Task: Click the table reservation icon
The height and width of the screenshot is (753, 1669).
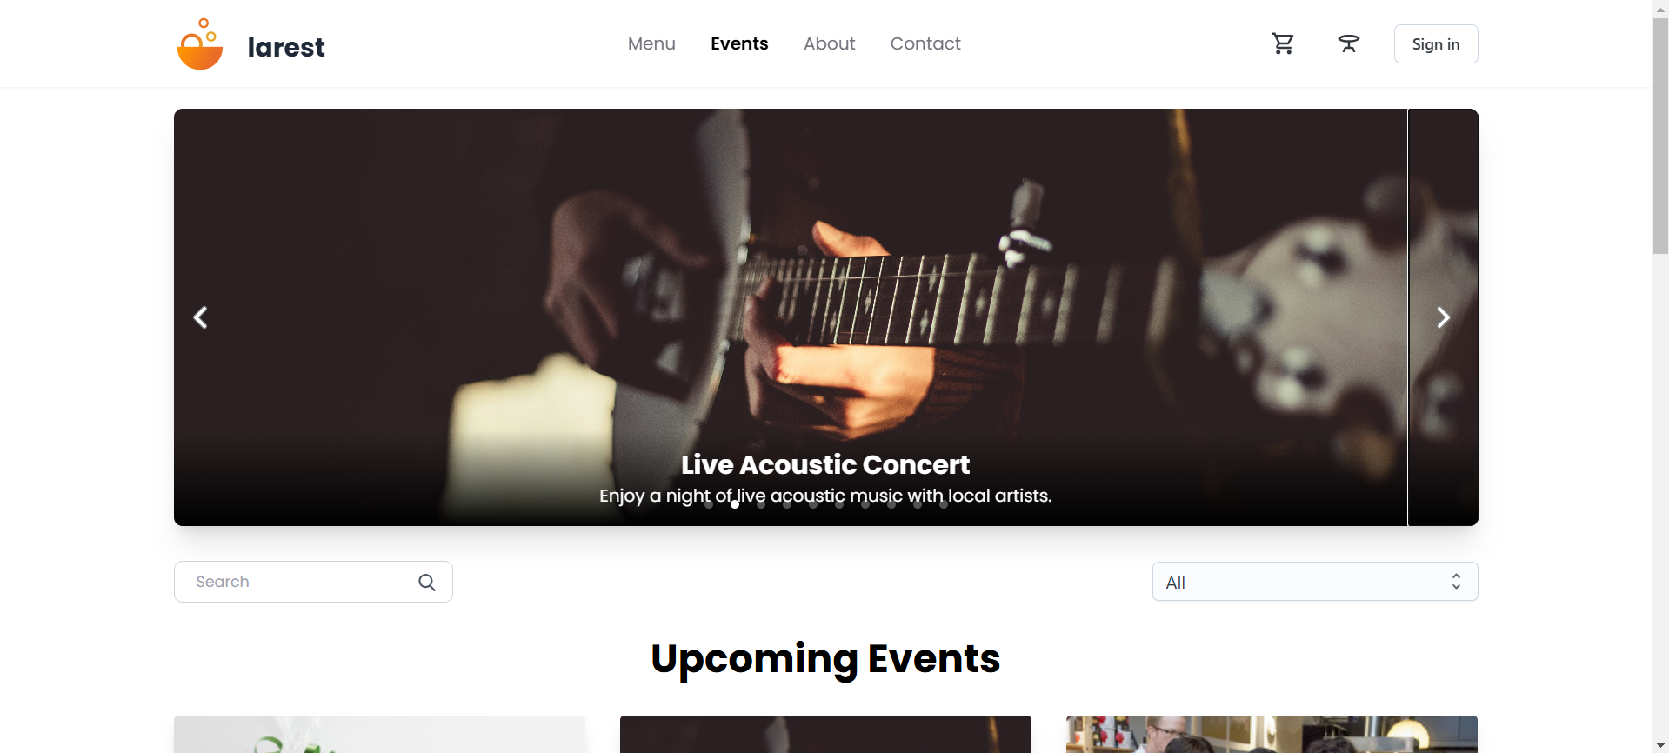Action: coord(1348,43)
